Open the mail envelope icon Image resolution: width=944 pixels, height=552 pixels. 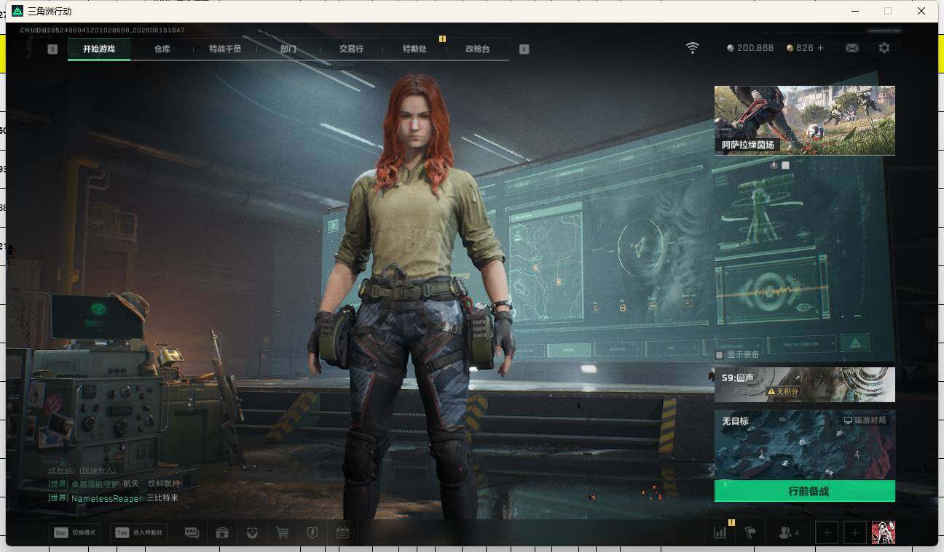coord(852,48)
